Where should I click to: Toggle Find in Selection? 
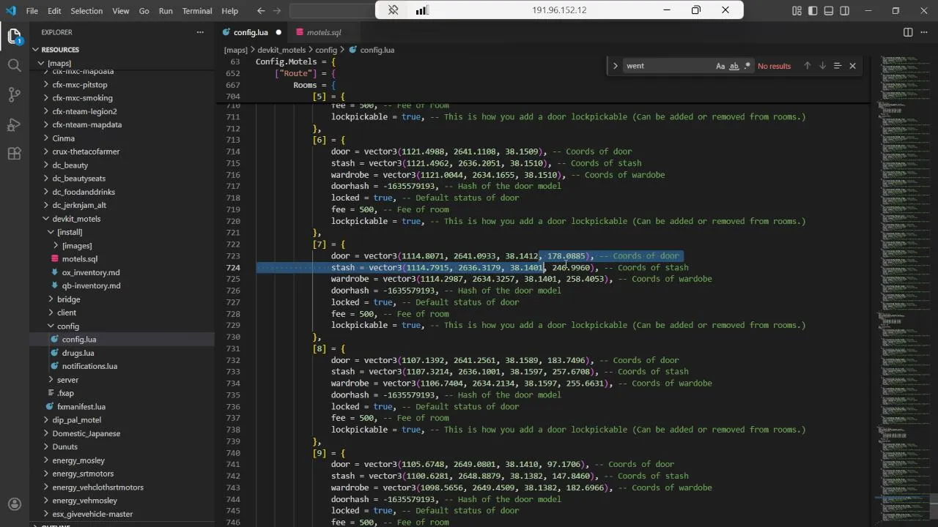(x=837, y=66)
